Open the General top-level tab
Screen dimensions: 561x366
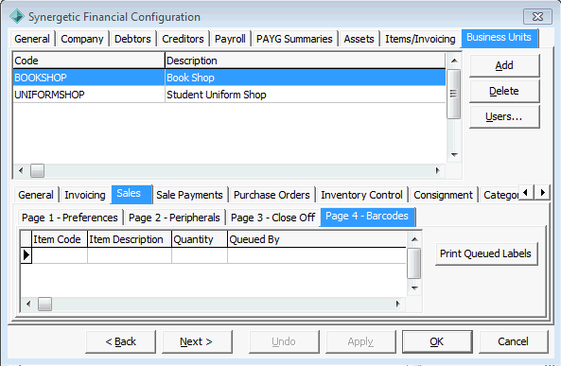(32, 39)
